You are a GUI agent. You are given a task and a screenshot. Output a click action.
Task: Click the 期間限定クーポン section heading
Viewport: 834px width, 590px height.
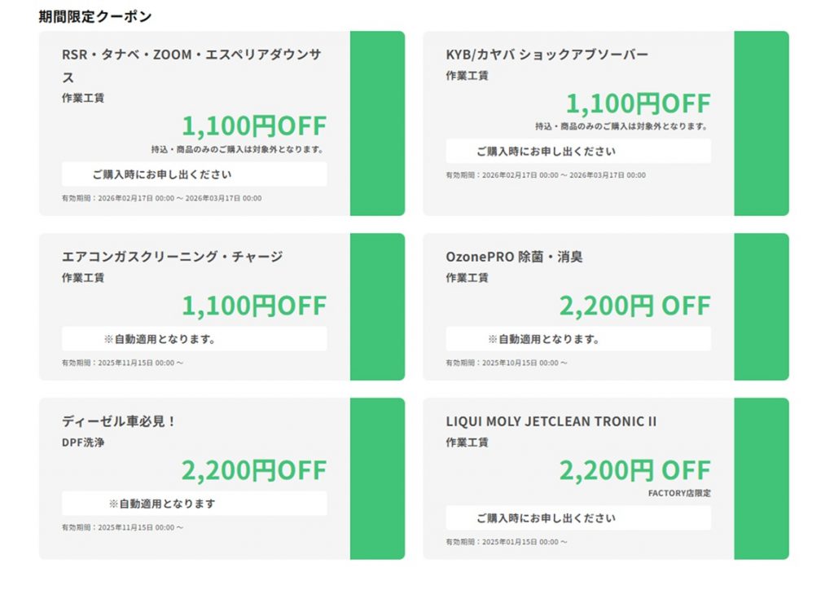point(94,16)
